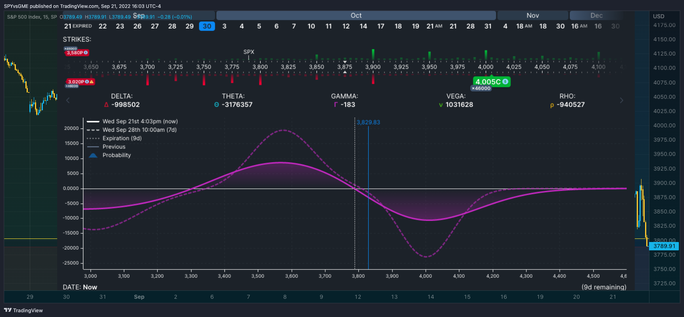Choose the 29 expiration date
The width and height of the screenshot is (684, 317).
189,26
